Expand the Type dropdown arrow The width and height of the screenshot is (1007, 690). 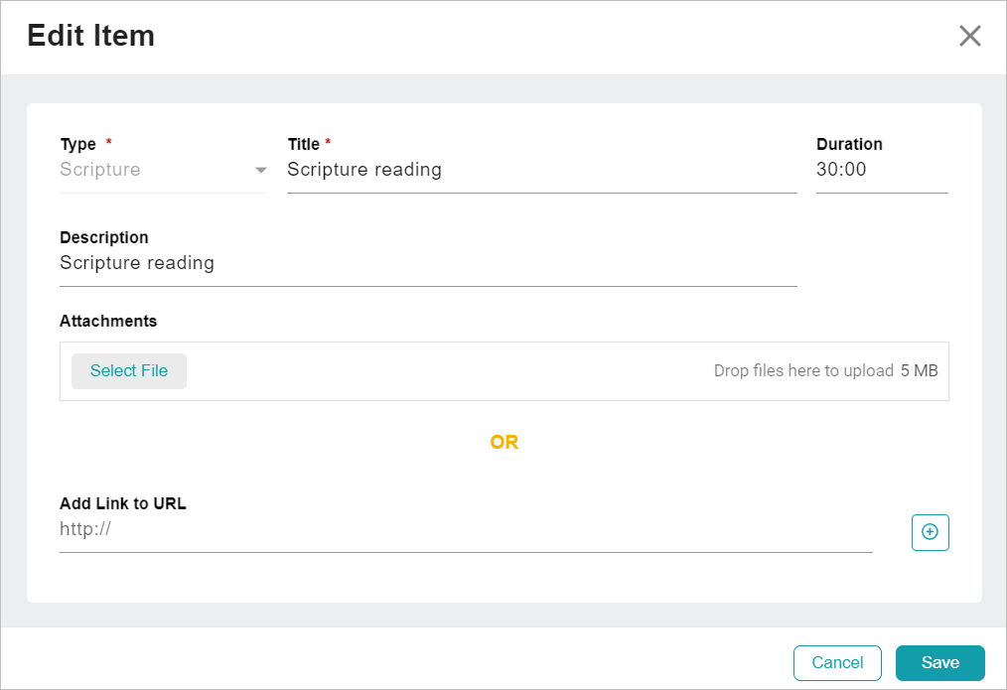pos(261,171)
